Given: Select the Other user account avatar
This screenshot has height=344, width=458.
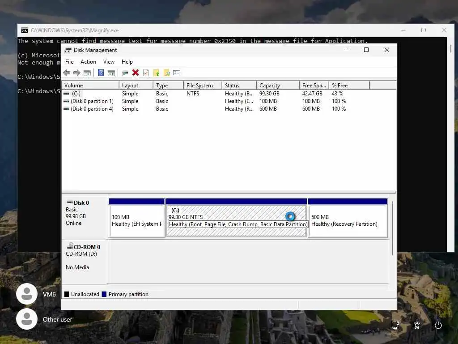Looking at the screenshot, I should point(27,319).
